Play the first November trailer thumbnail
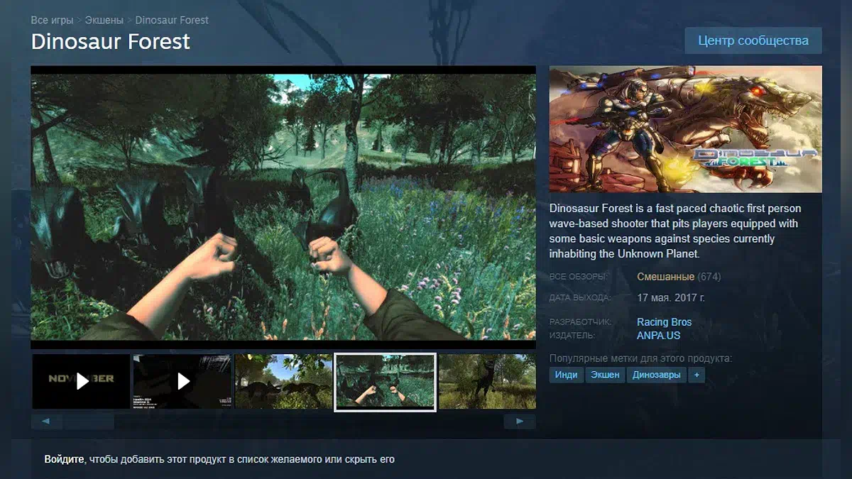The width and height of the screenshot is (852, 479). [x=81, y=381]
